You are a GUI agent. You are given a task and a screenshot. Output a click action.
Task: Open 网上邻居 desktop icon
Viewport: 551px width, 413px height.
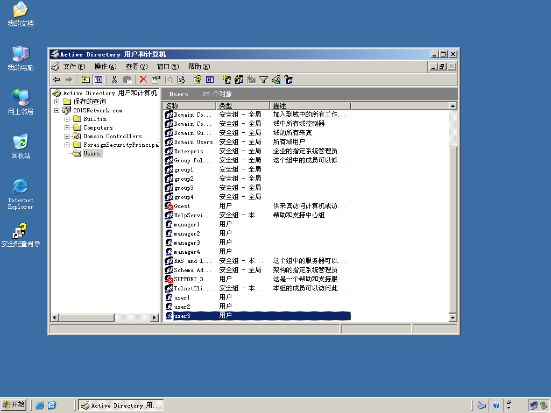(x=21, y=102)
